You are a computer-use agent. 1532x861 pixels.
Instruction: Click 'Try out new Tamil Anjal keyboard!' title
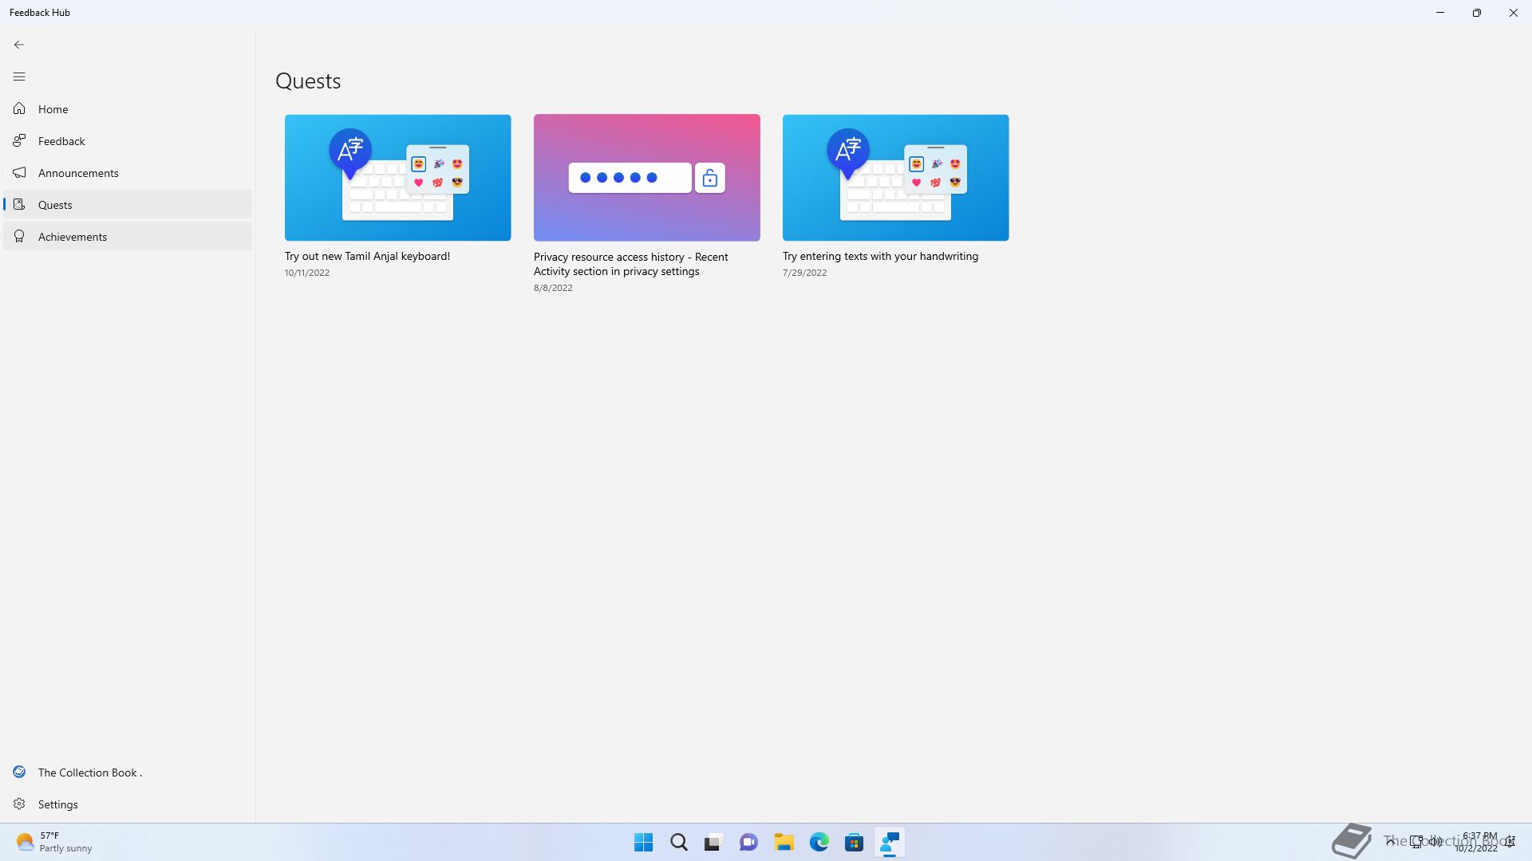(367, 256)
